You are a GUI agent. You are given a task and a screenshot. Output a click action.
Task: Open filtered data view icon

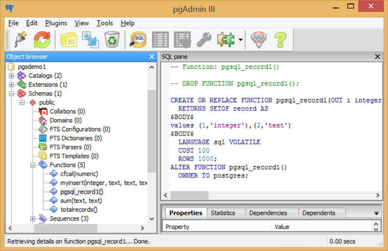click(182, 39)
